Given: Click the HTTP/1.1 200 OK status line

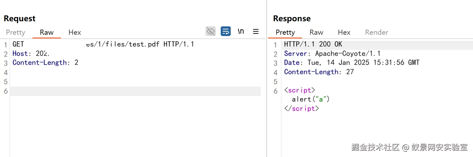Looking at the screenshot, I should coord(313,44).
